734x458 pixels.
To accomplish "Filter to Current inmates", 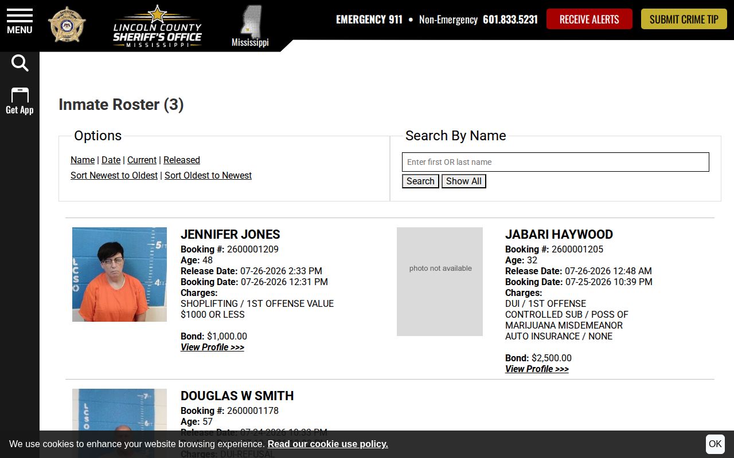I will pos(142,160).
